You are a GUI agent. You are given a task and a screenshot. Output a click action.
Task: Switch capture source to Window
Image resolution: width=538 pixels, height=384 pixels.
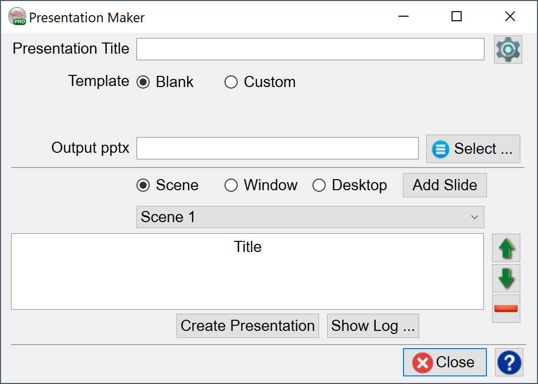click(231, 186)
